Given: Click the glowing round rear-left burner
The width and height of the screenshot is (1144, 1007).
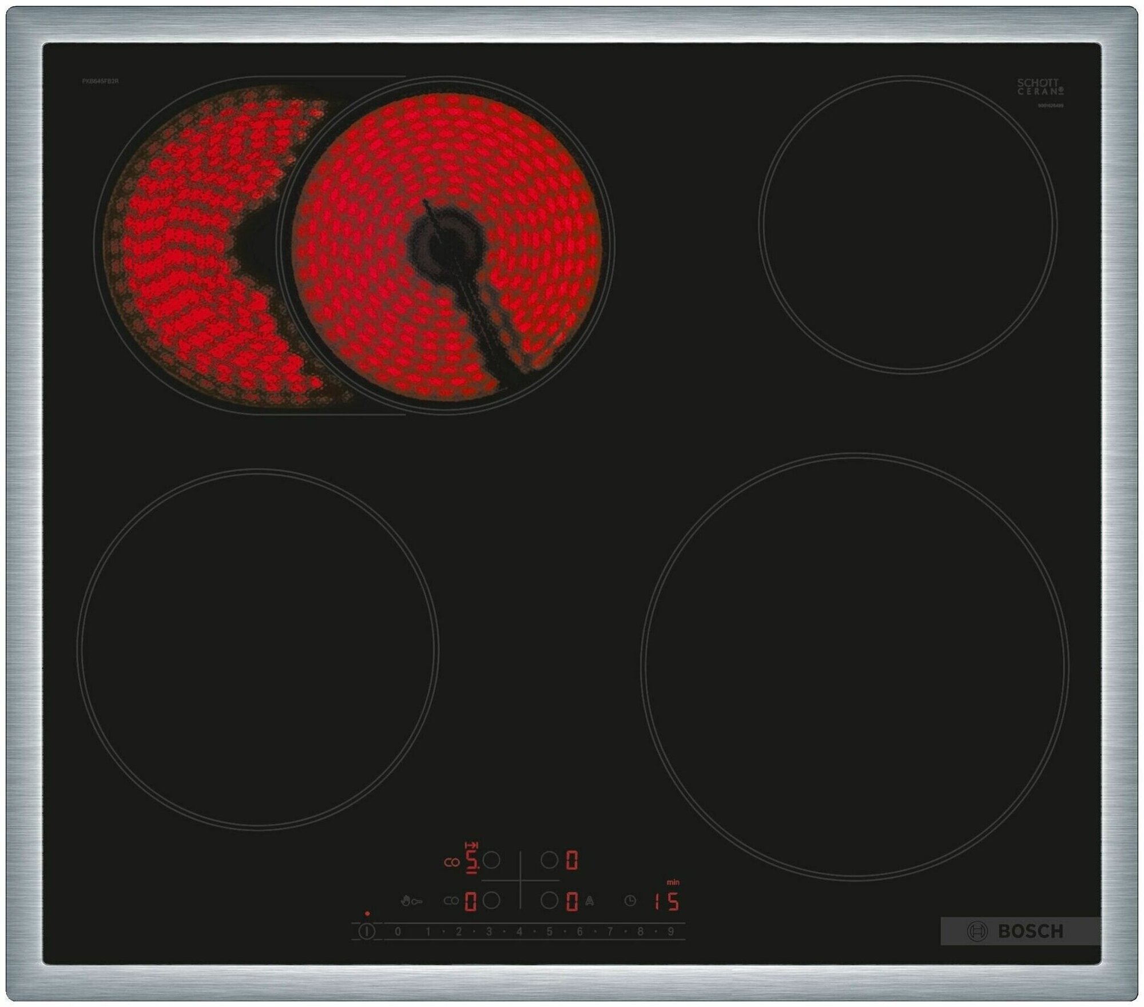Looking at the screenshot, I should point(446,246).
